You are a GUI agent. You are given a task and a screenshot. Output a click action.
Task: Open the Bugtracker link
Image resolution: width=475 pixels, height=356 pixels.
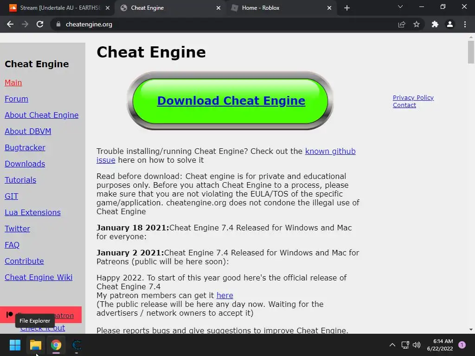point(25,147)
